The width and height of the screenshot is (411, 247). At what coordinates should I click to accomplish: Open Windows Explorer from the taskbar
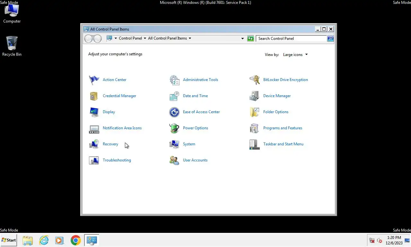coord(28,240)
